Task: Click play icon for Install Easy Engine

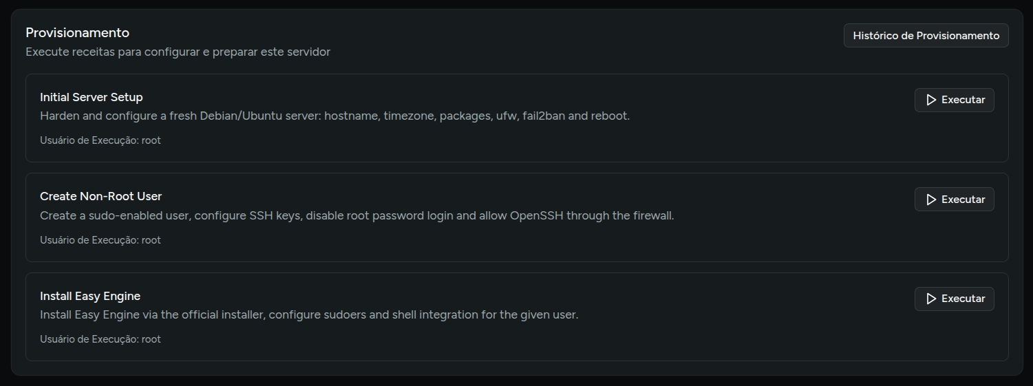Action: pyautogui.click(x=931, y=299)
